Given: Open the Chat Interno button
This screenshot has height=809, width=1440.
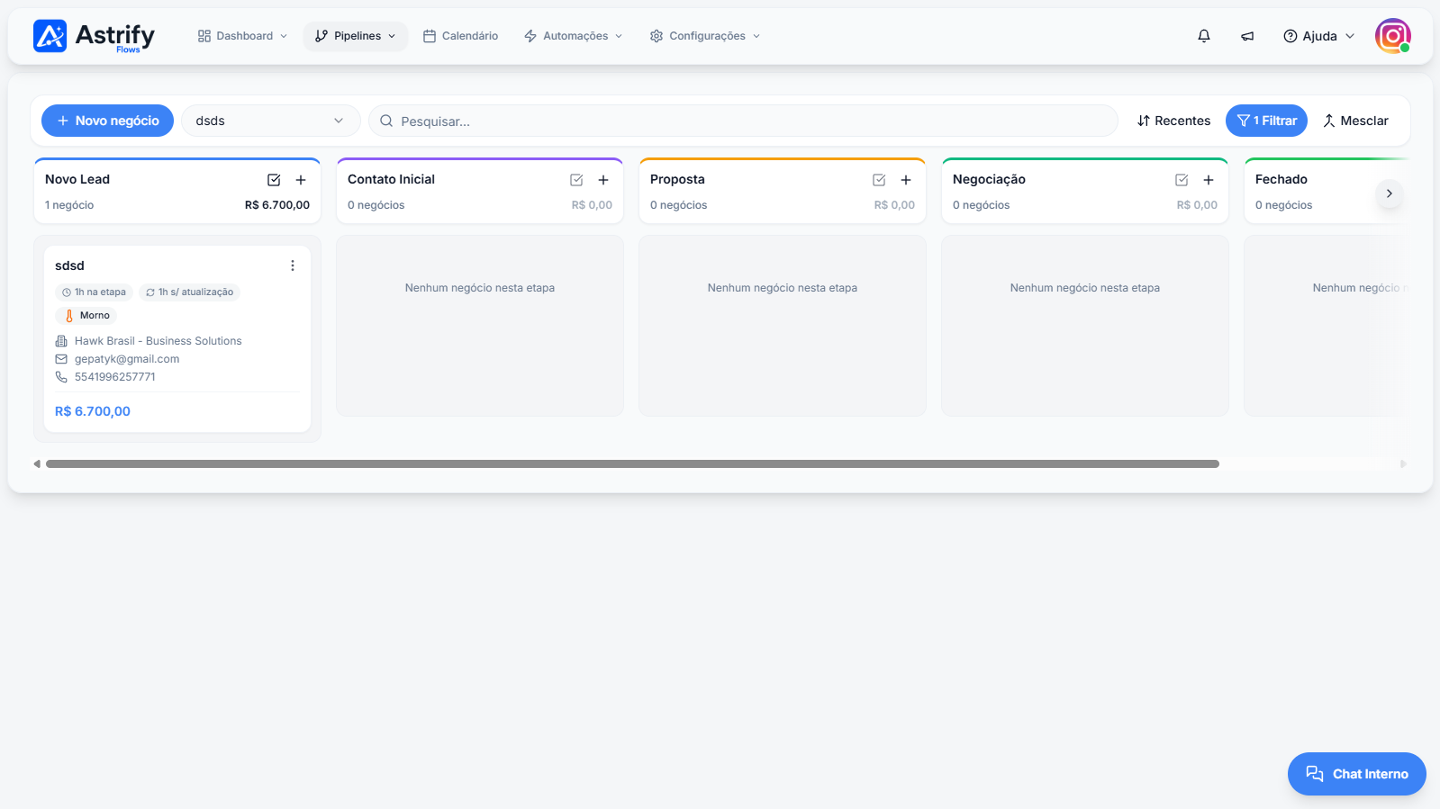Looking at the screenshot, I should 1356,774.
